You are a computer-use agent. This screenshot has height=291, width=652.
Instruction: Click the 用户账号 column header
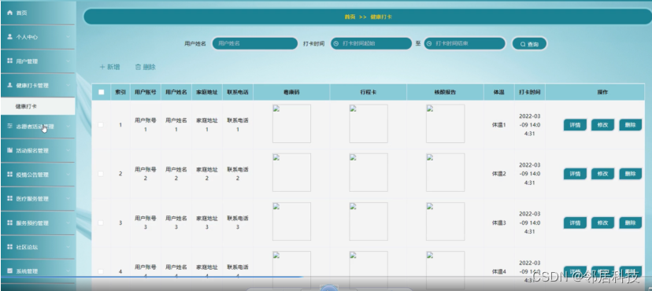146,92
